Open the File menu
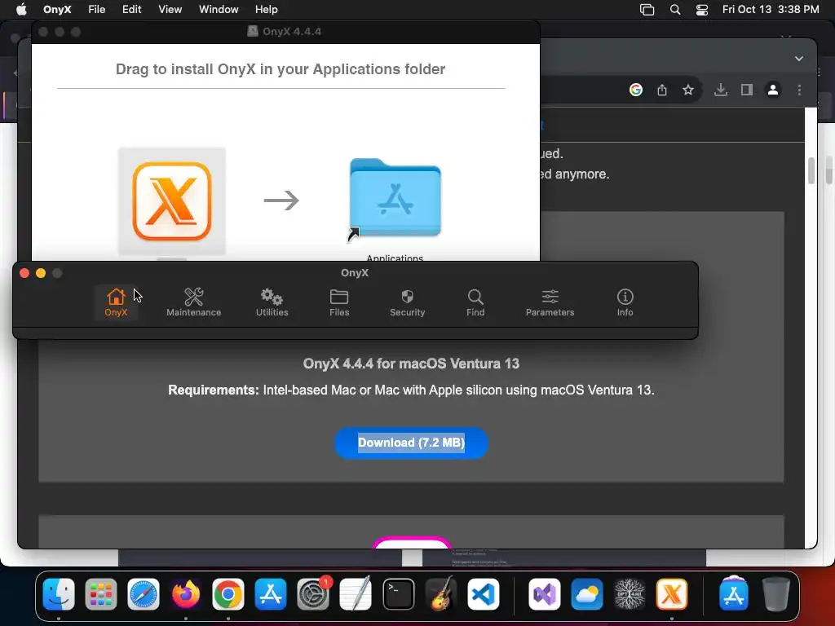 point(96,10)
